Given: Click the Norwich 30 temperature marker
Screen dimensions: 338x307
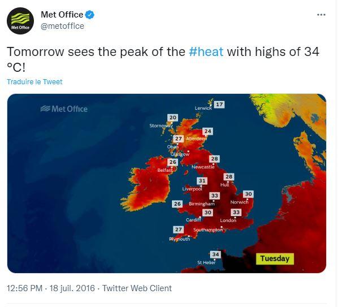Looking at the screenshot, I should click(248, 194).
